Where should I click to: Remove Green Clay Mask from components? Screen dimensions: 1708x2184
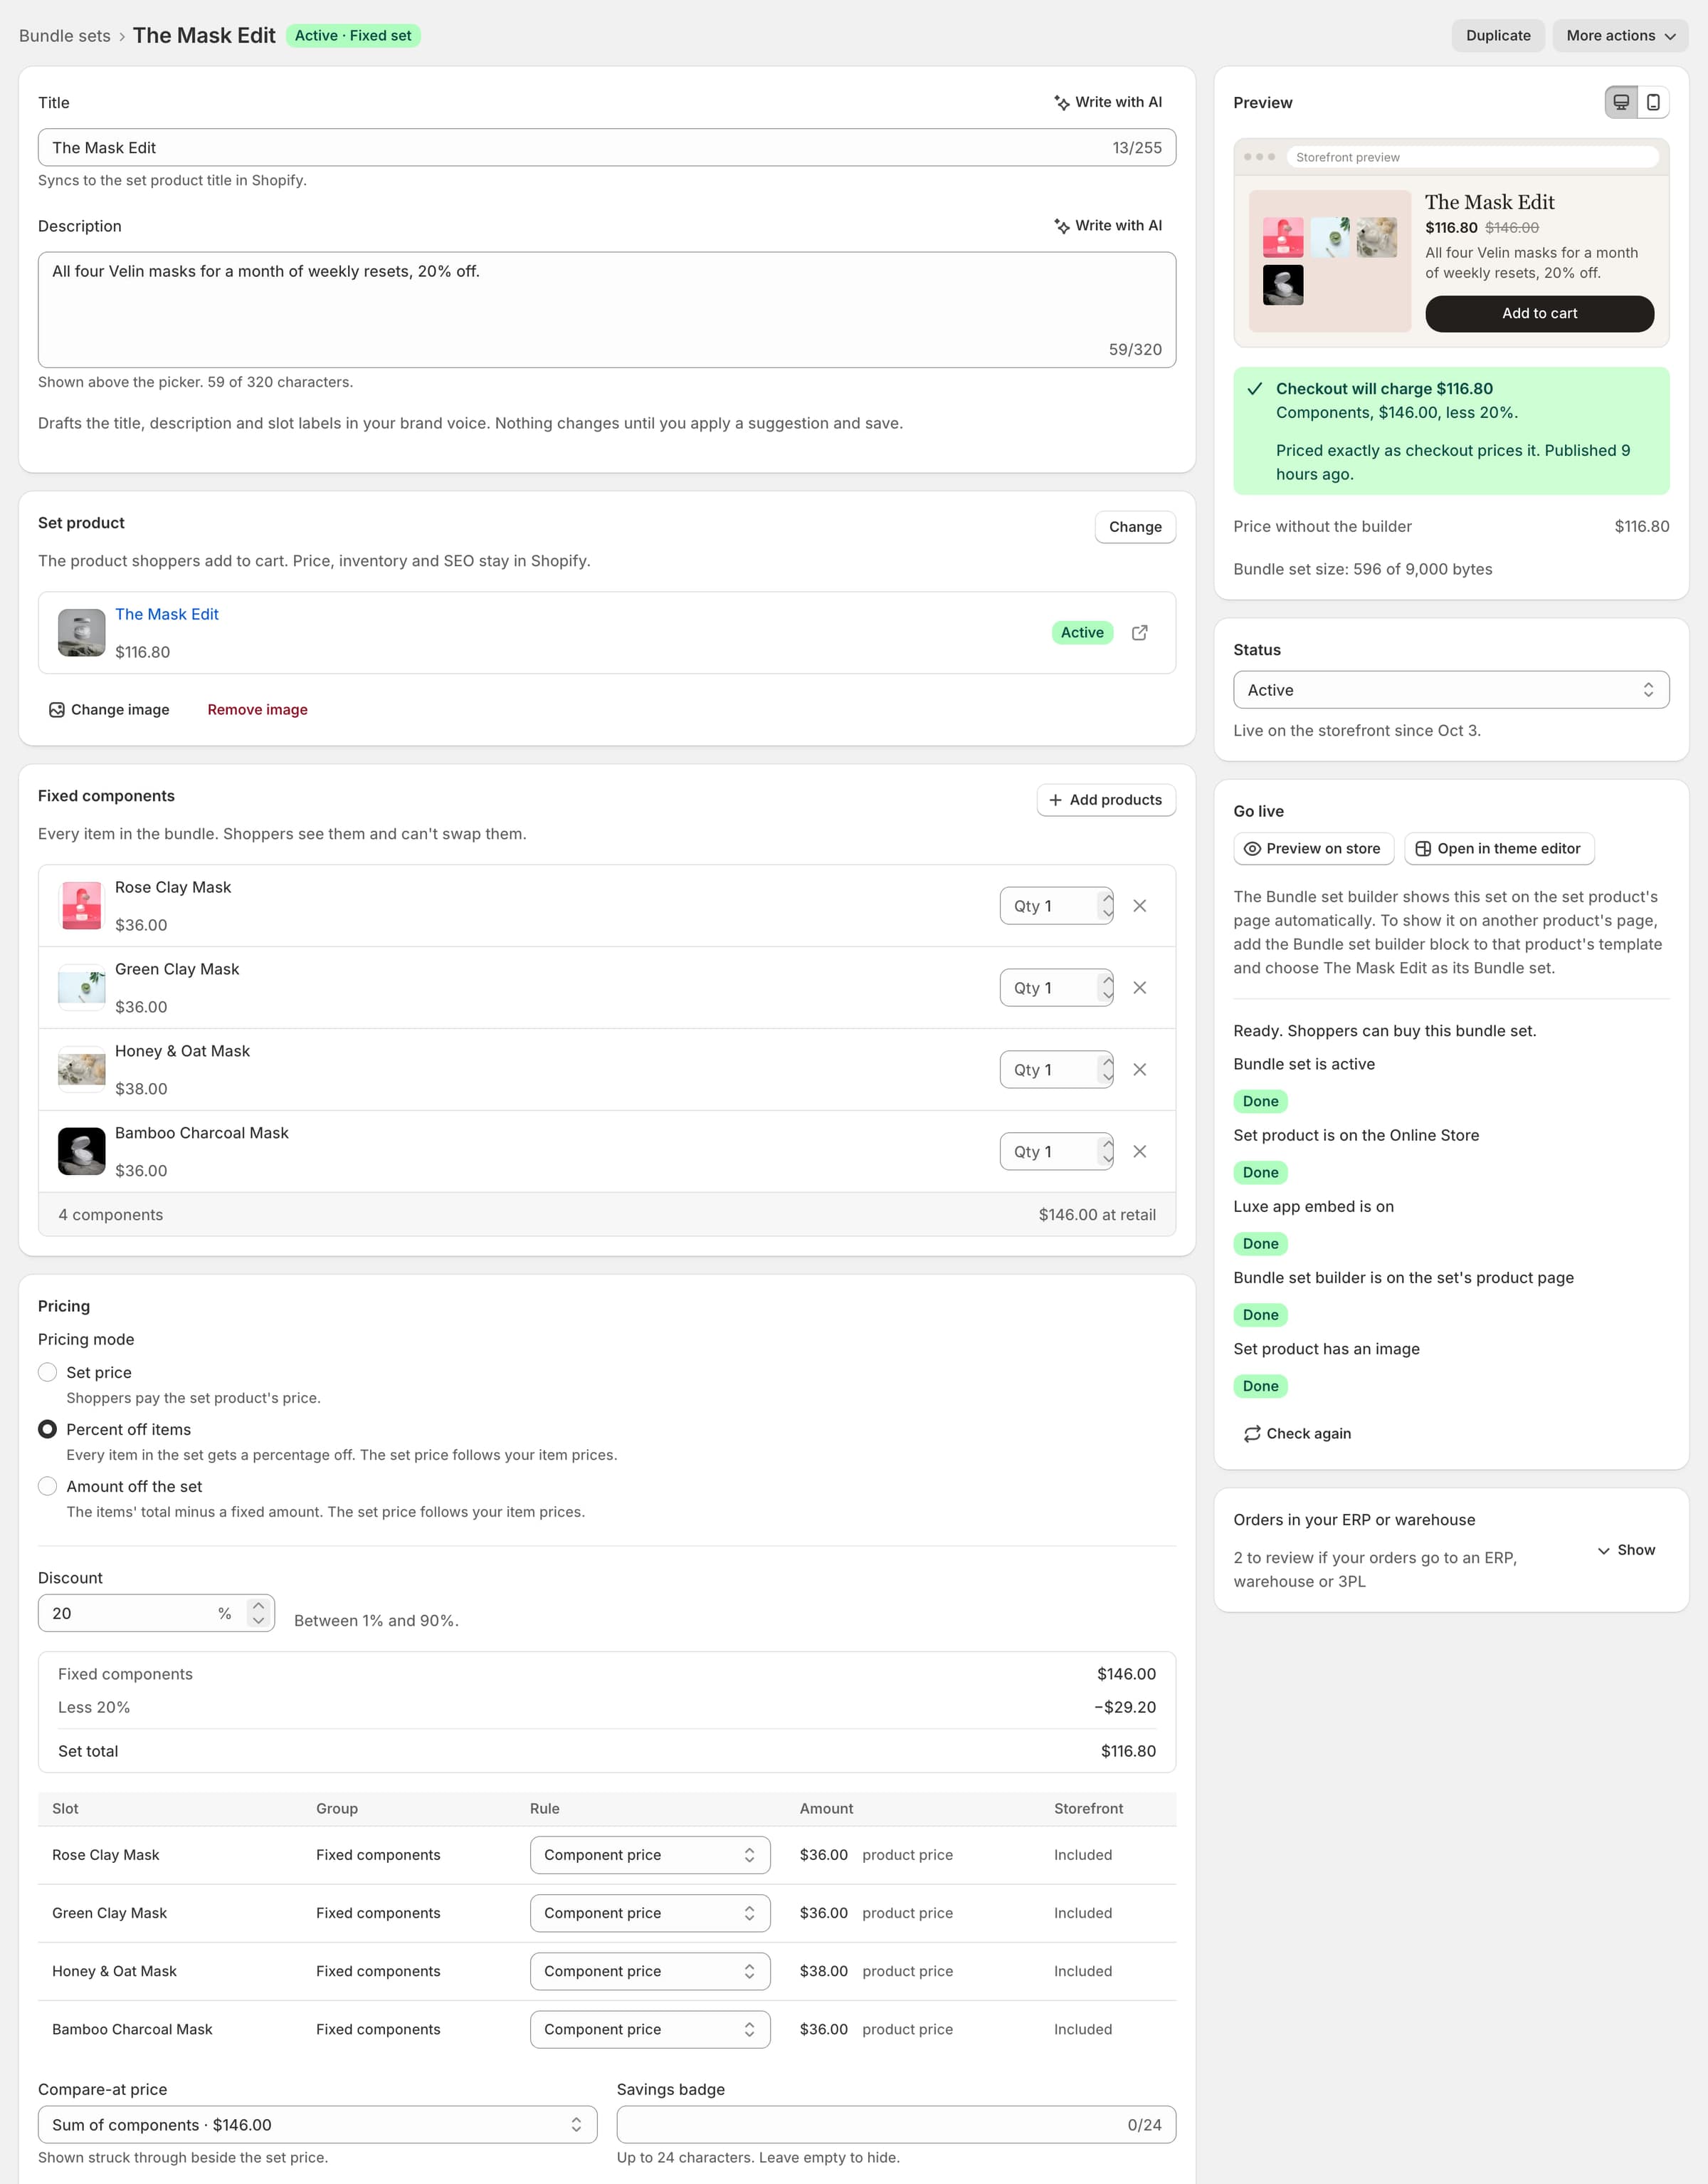pos(1139,988)
